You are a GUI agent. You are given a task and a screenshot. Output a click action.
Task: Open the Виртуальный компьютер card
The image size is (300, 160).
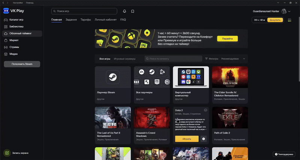pyautogui.click(x=191, y=85)
